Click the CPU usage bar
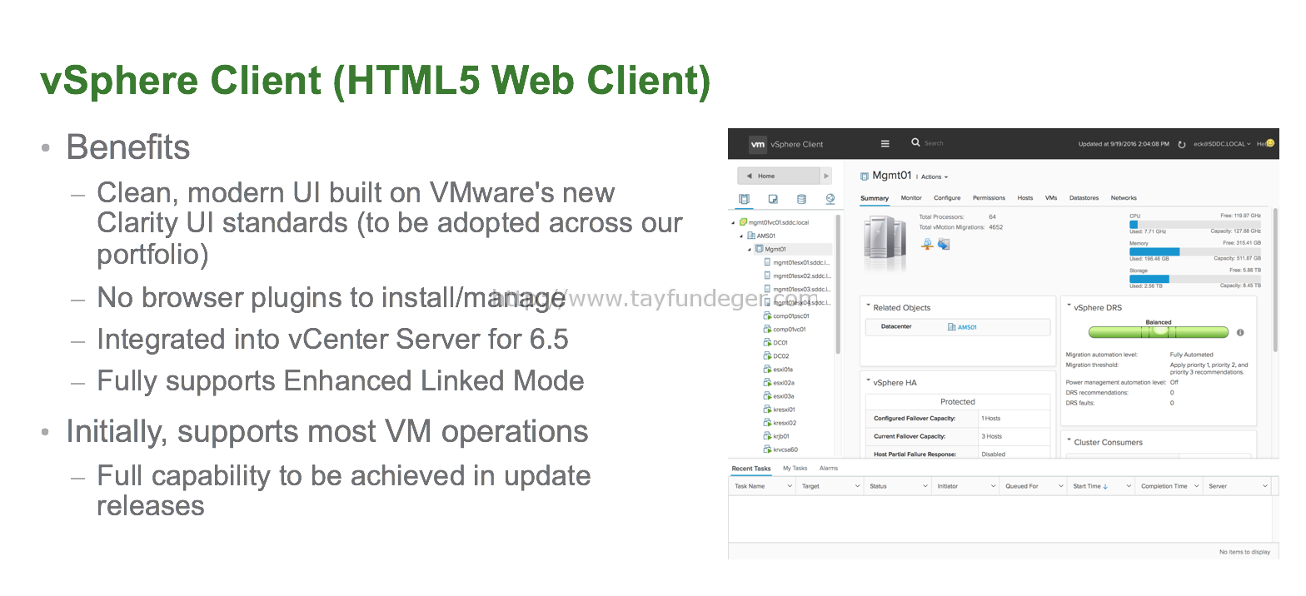Viewport: 1306px width, 596px height. pos(1195,224)
